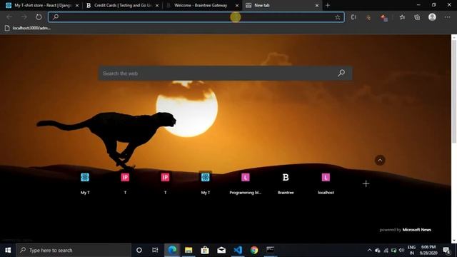Close the New tab

coord(317,6)
